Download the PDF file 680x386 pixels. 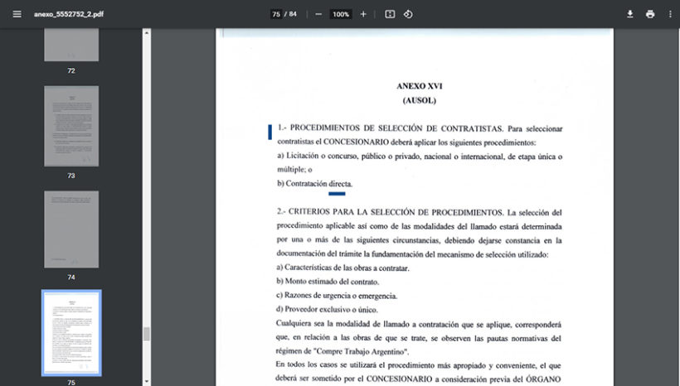pos(630,14)
